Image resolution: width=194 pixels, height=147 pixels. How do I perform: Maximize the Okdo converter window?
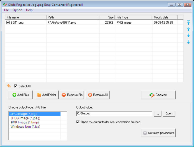coord(179,5)
